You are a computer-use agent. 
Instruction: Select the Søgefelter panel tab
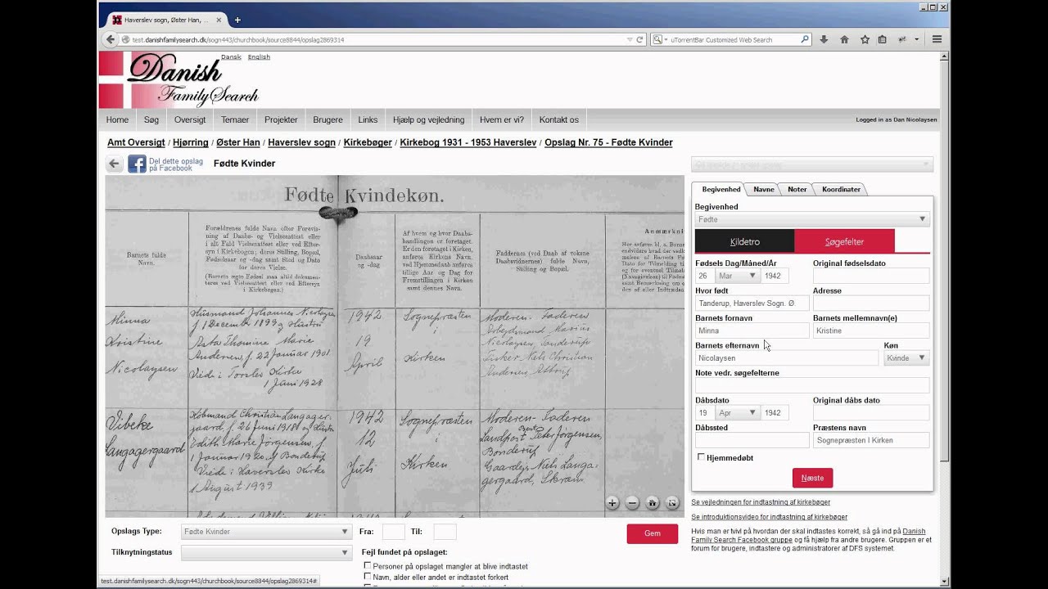click(844, 241)
